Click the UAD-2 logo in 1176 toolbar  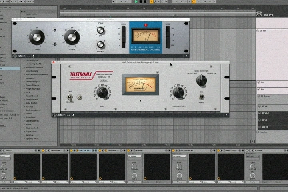point(18,56)
